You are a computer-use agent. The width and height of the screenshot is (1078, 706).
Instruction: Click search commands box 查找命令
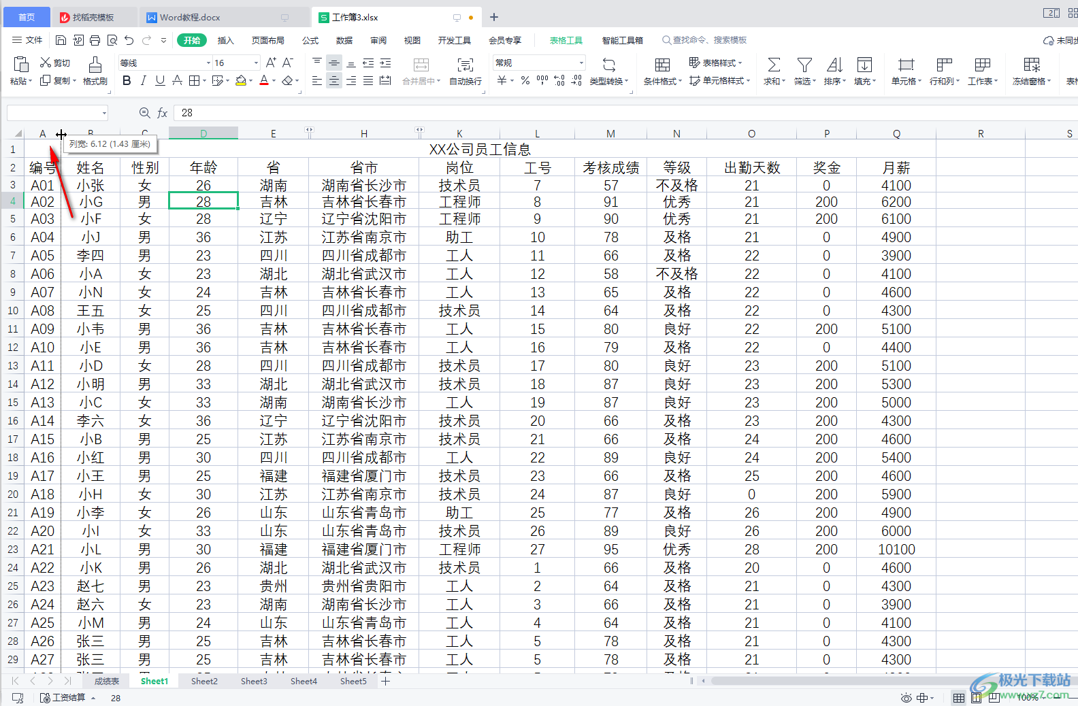click(704, 40)
